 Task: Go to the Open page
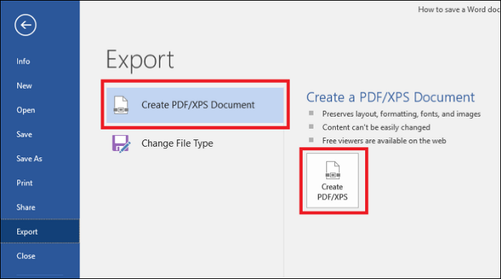26,110
